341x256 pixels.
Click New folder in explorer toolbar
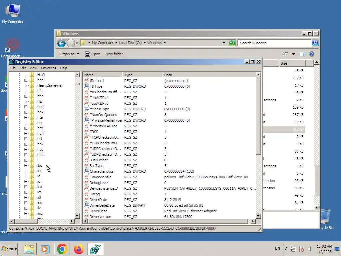pyautogui.click(x=114, y=54)
